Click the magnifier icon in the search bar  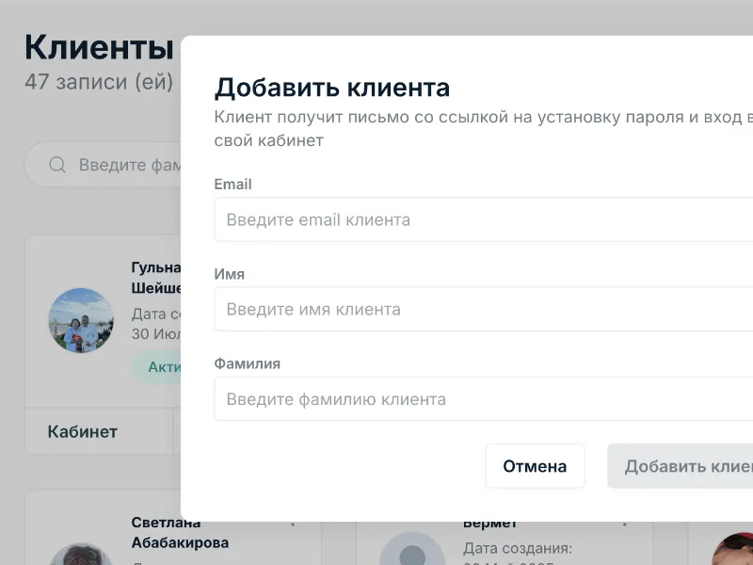57,165
